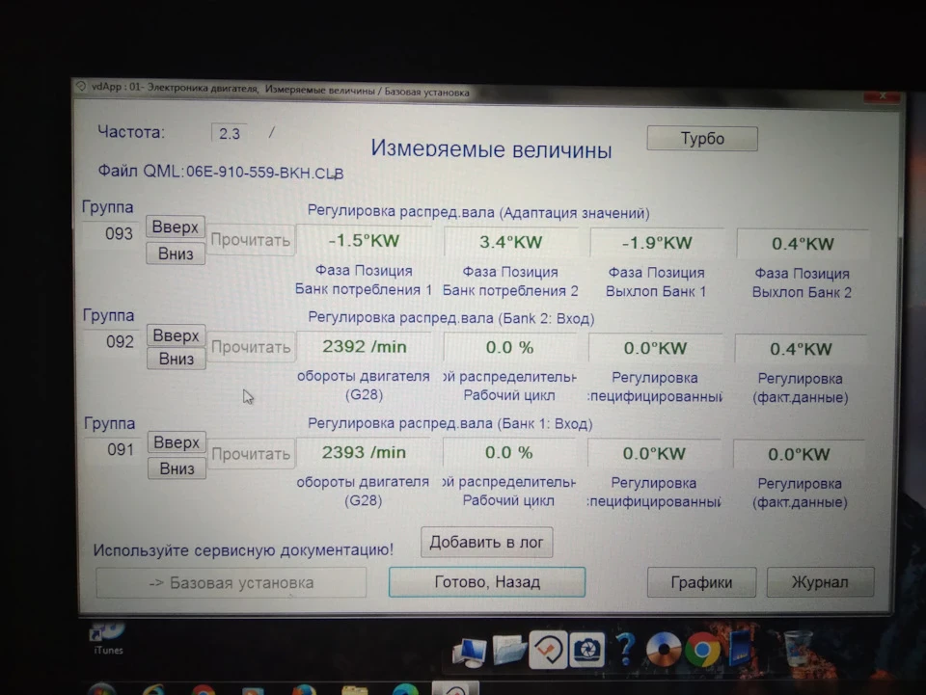Open the camera screenshot tool in the dock
This screenshot has width=926, height=695.
pos(586,650)
